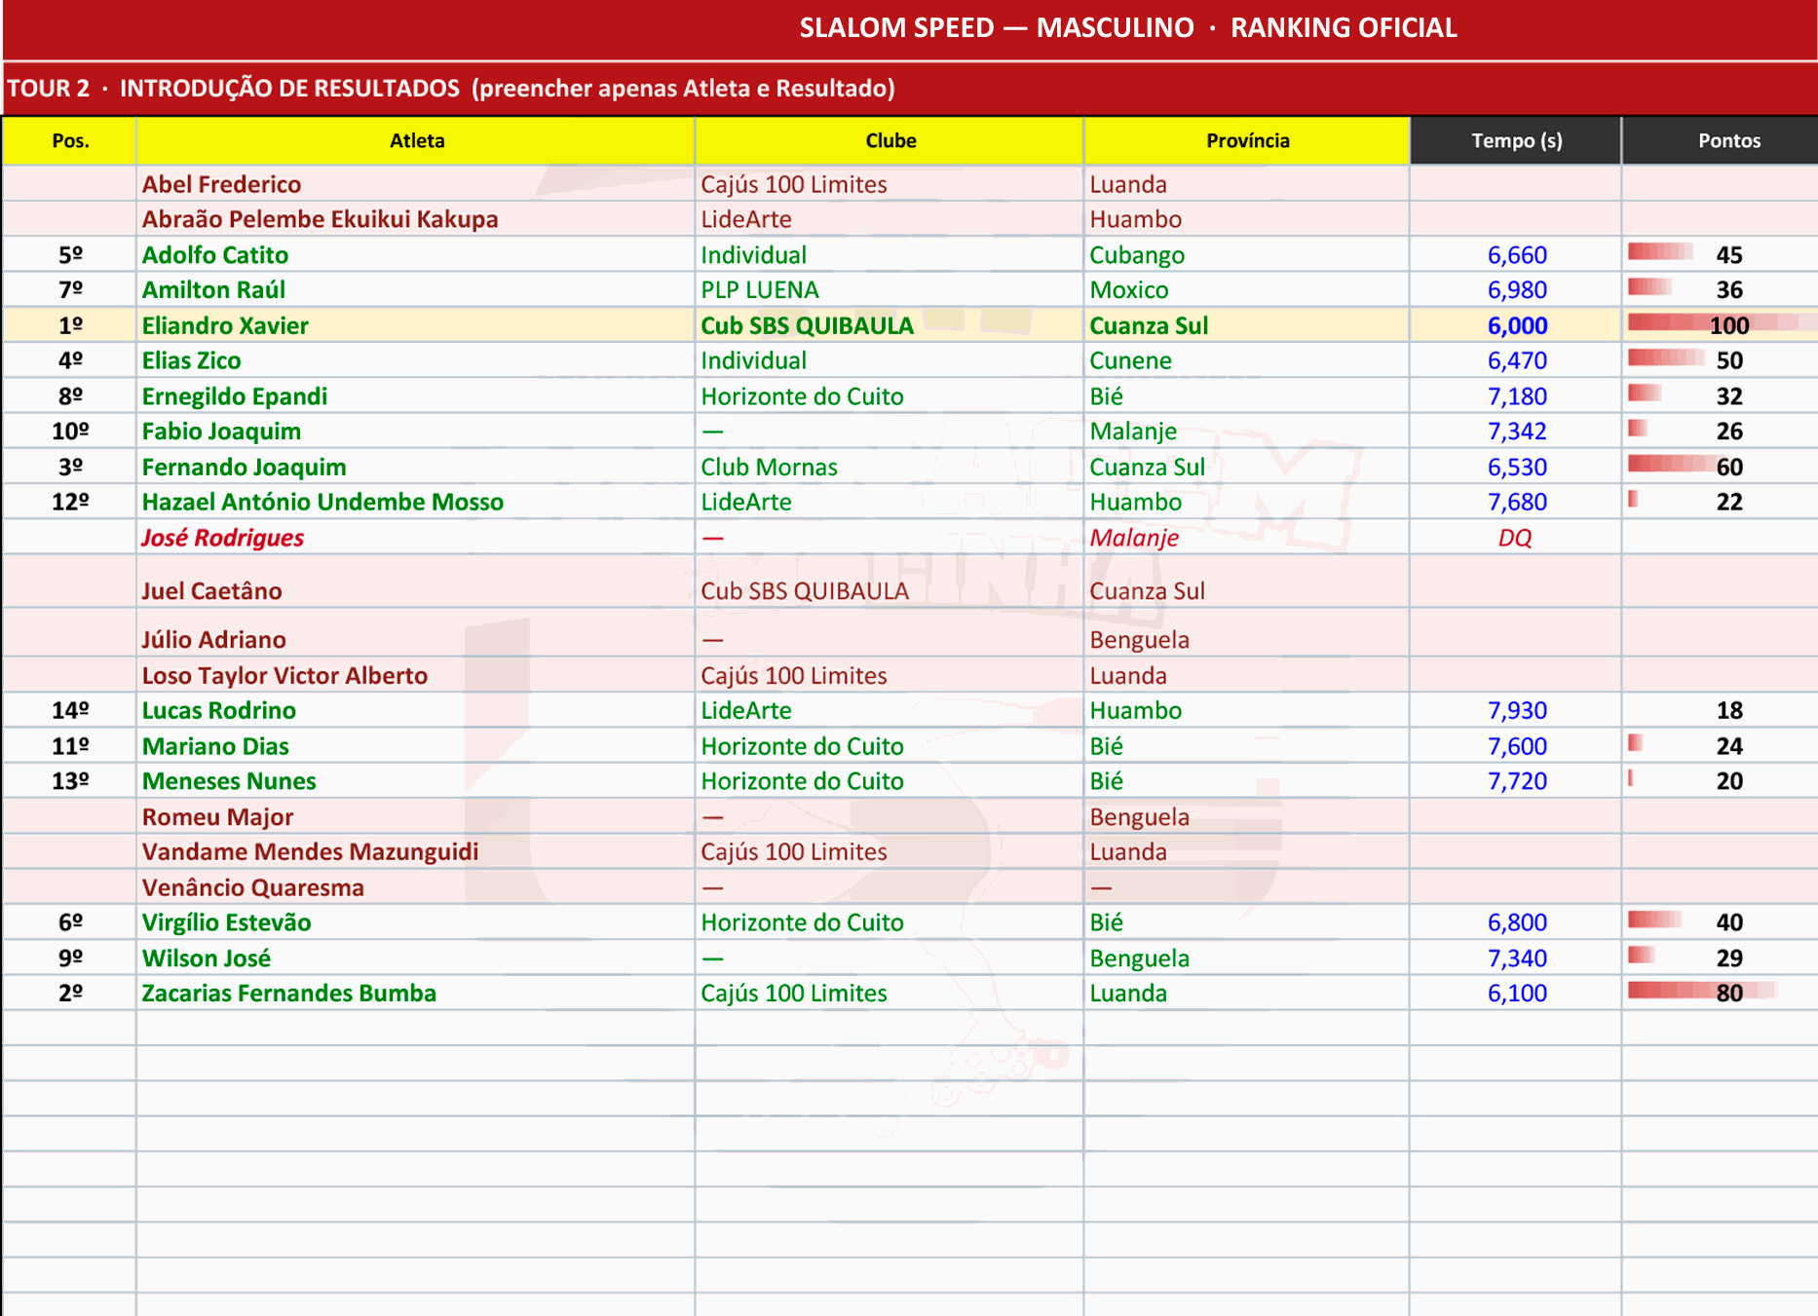
Task: Select athlete cell Ernegildo Epandi
Action: point(416,395)
